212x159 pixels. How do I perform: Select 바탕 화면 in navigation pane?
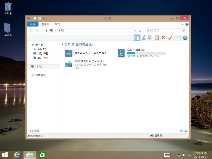tap(43, 53)
